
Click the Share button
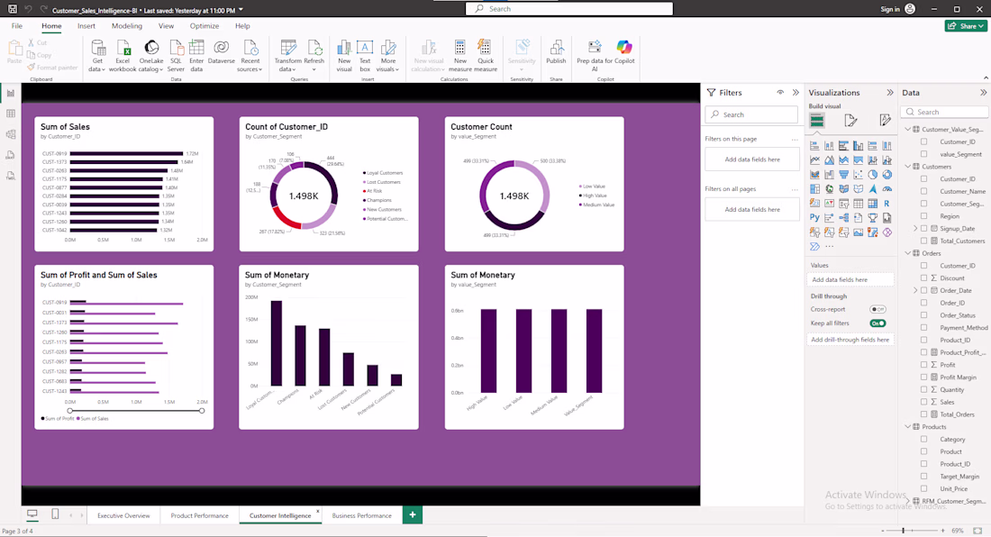point(966,26)
